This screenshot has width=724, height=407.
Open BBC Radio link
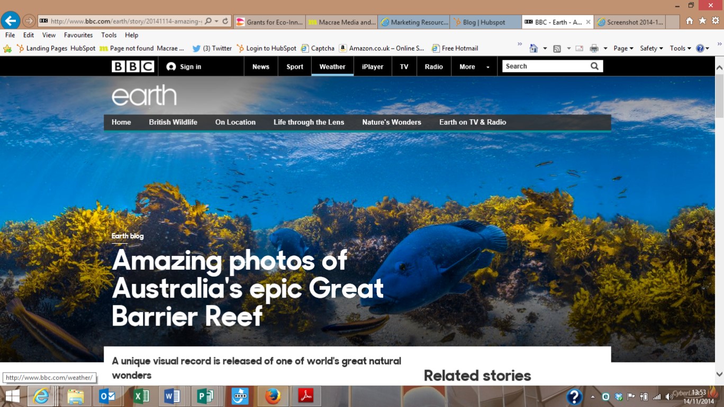(433, 67)
